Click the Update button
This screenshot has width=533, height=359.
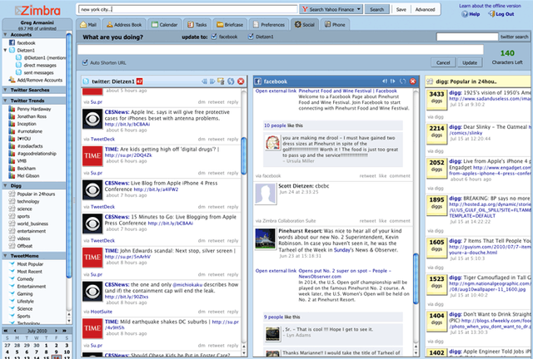pos(470,63)
